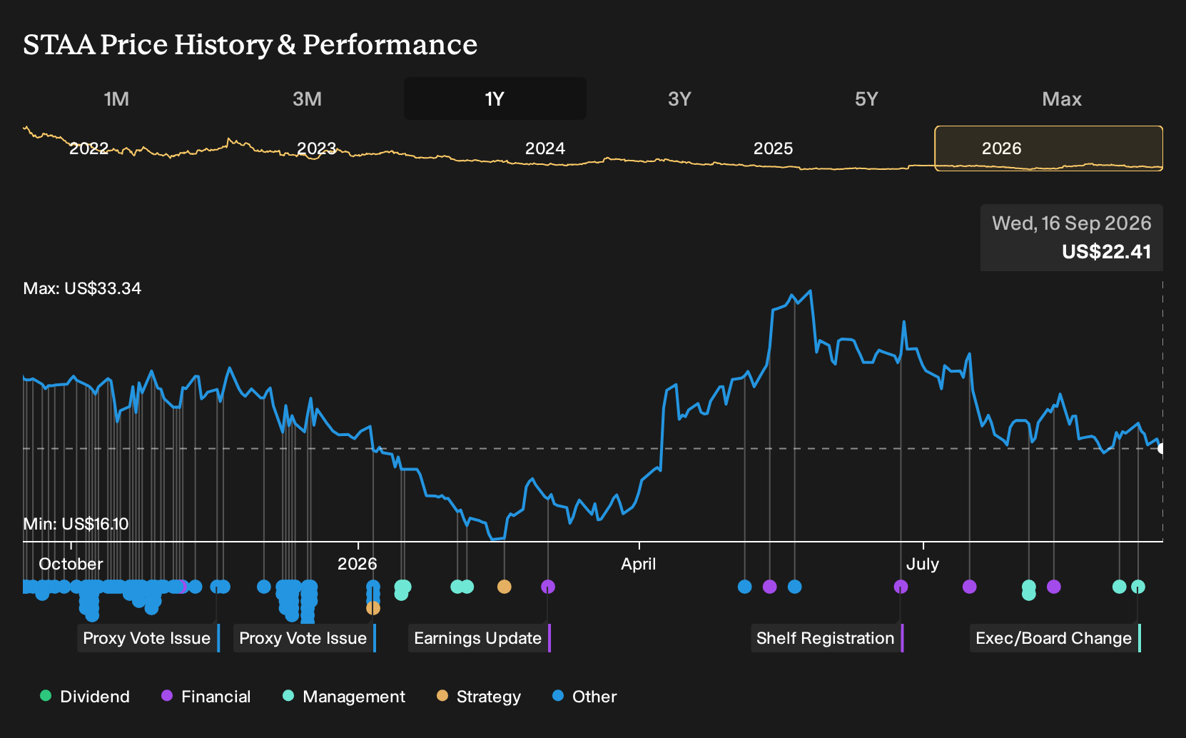Jump to 2022 on the overview timeline
This screenshot has height=738, width=1186.
click(x=89, y=148)
